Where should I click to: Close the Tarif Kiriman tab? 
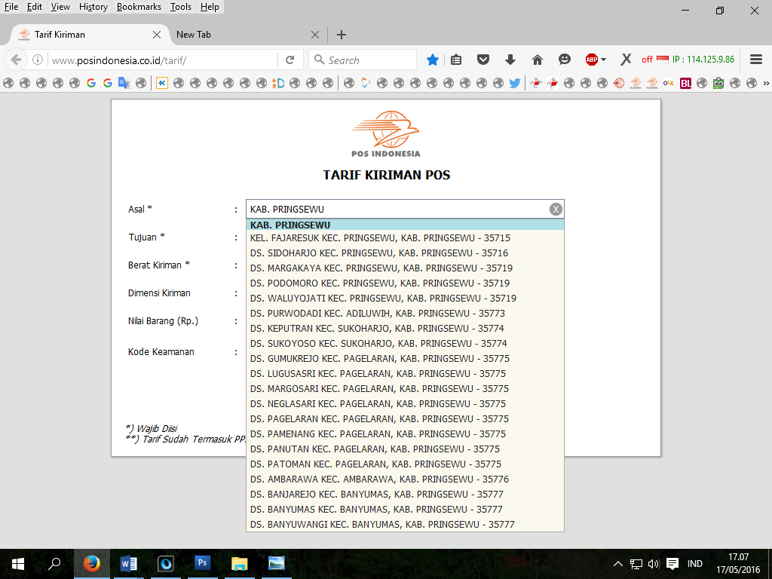click(157, 35)
